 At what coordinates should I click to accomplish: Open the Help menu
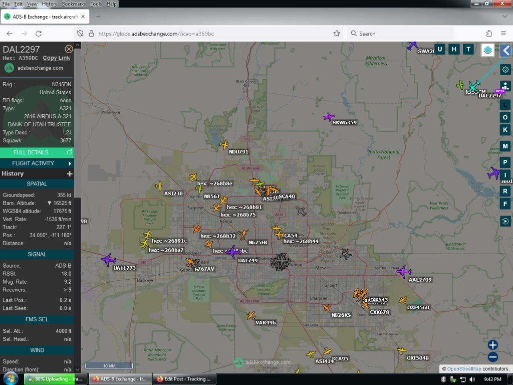pyautogui.click(x=111, y=4)
